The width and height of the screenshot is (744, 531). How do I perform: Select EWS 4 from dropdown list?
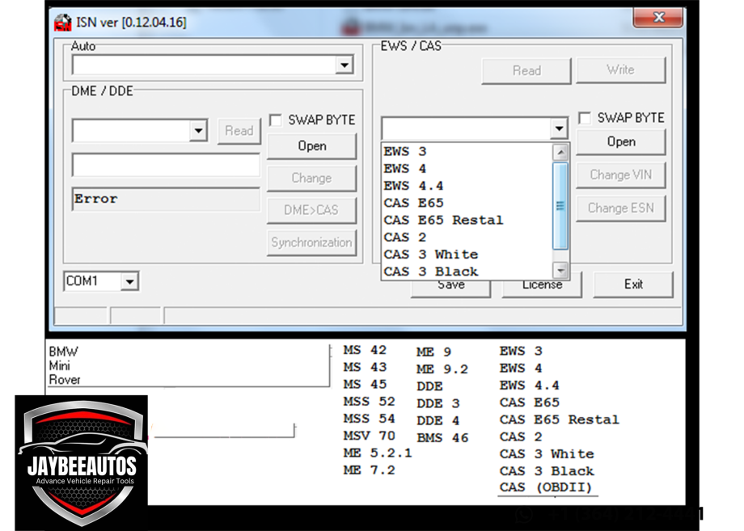tap(467, 168)
